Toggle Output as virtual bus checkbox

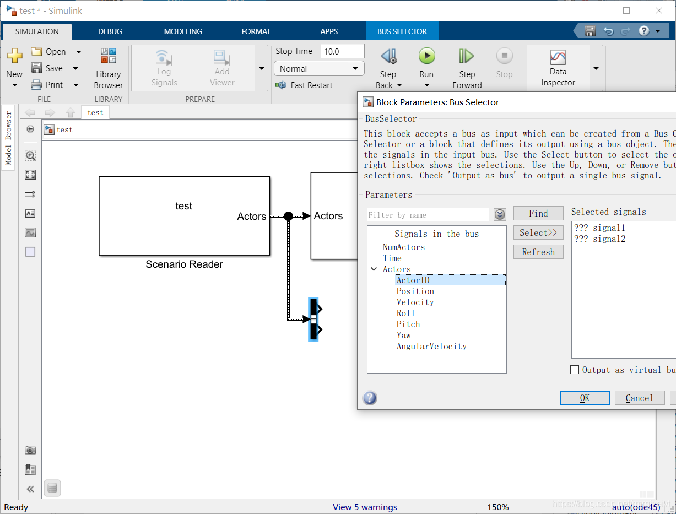pos(575,370)
